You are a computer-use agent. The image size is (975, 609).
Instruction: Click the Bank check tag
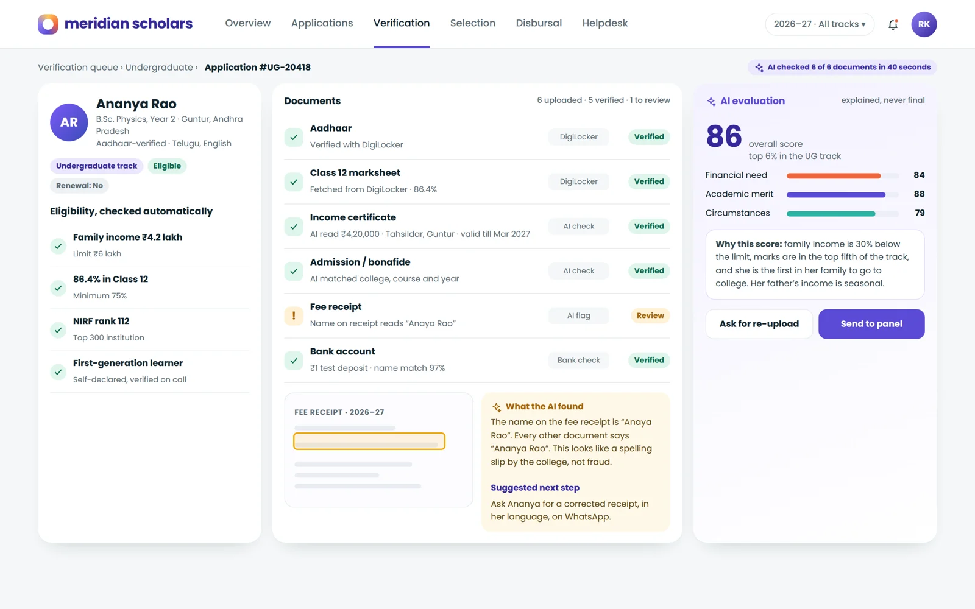[x=579, y=361]
